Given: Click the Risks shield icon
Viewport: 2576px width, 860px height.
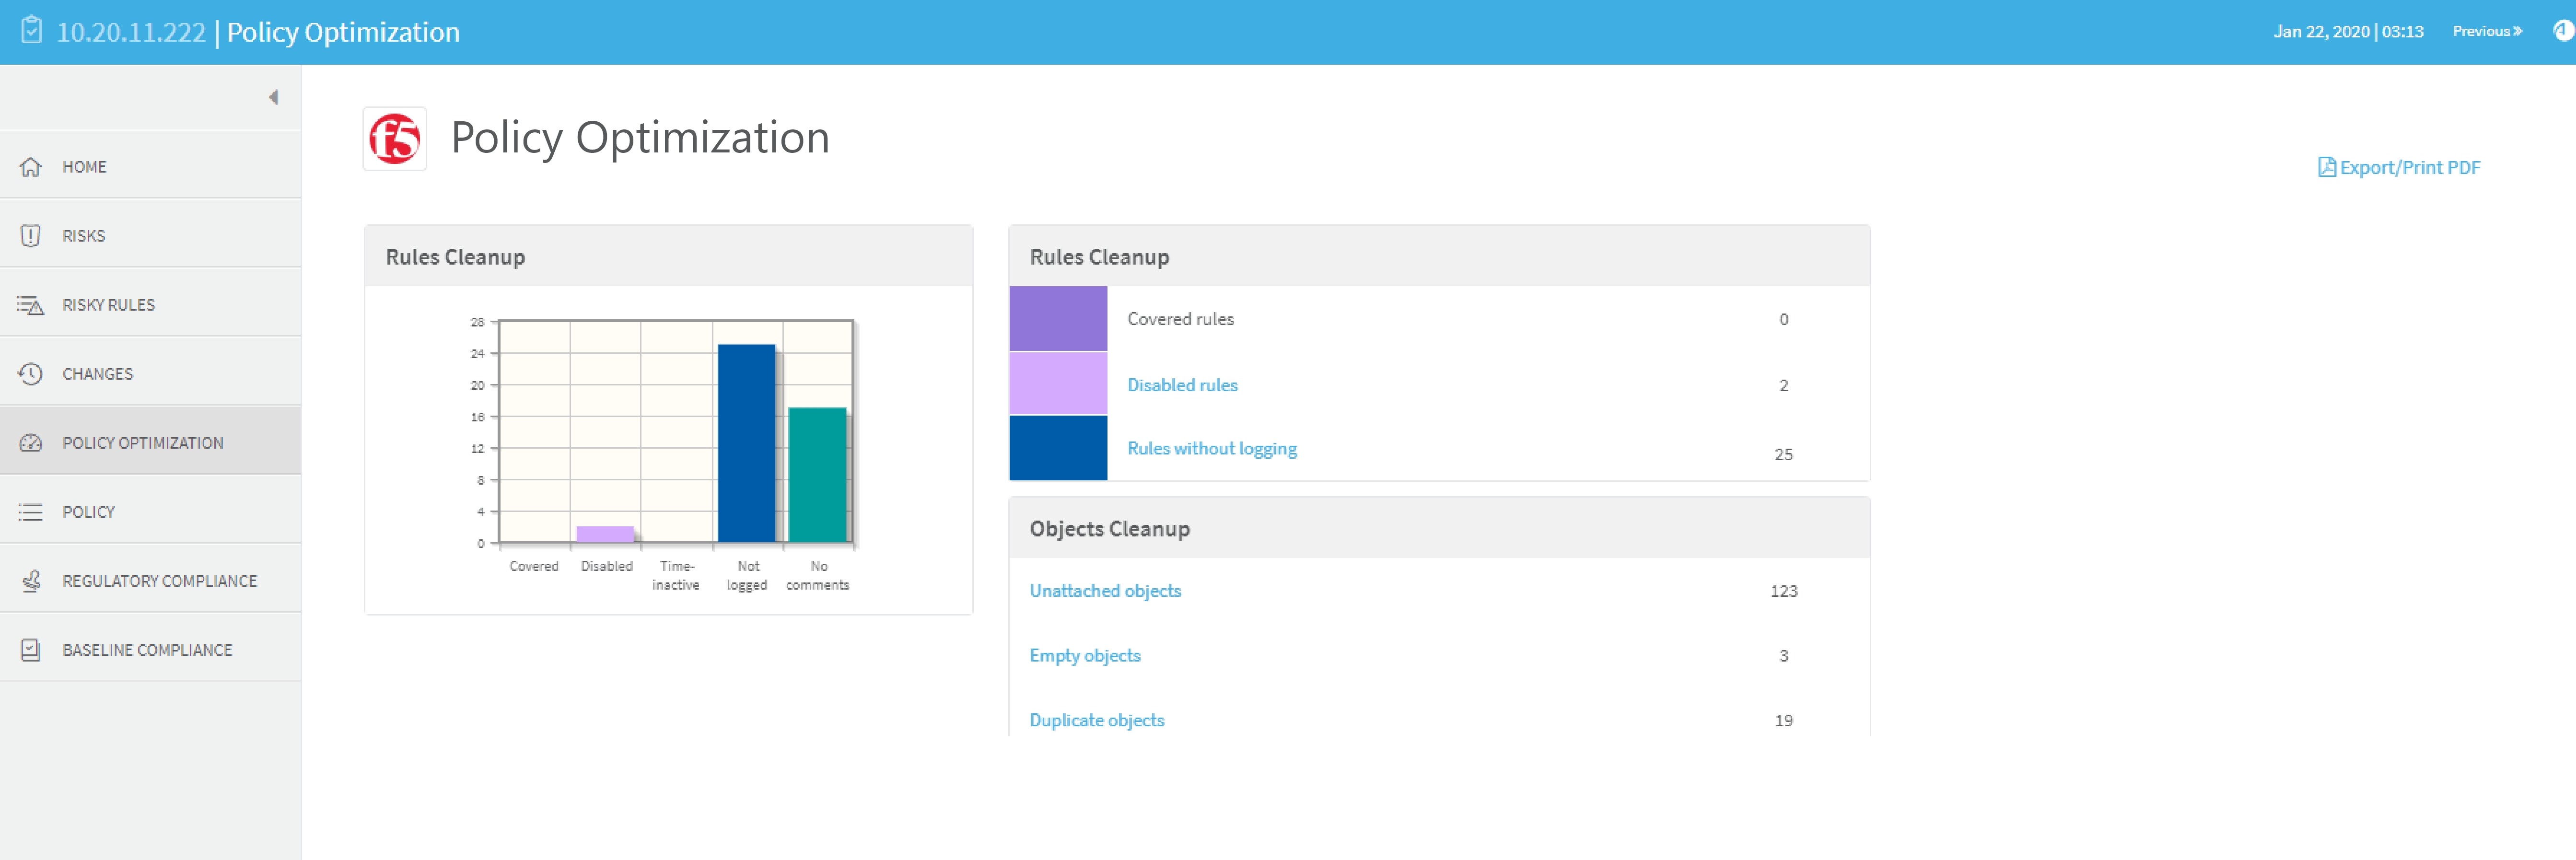Looking at the screenshot, I should [31, 236].
